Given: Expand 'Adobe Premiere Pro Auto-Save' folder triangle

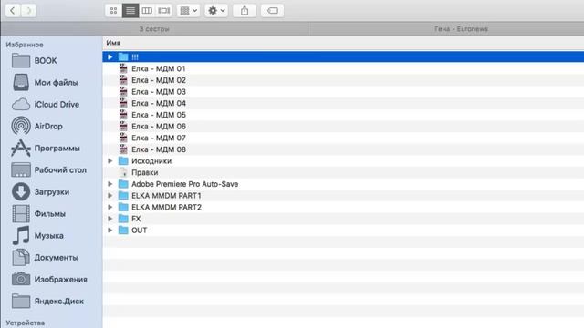Looking at the screenshot, I should pyautogui.click(x=110, y=184).
